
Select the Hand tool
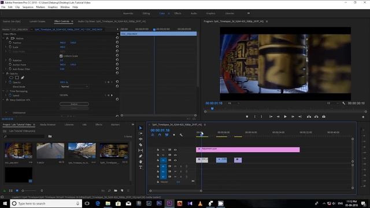pyautogui.click(x=140, y=162)
